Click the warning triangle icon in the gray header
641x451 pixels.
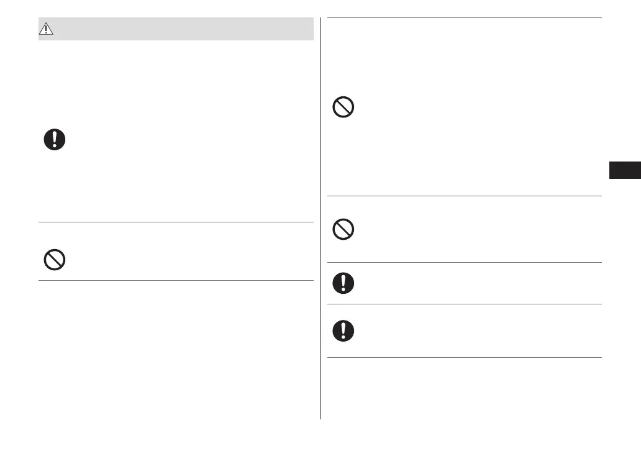point(48,30)
